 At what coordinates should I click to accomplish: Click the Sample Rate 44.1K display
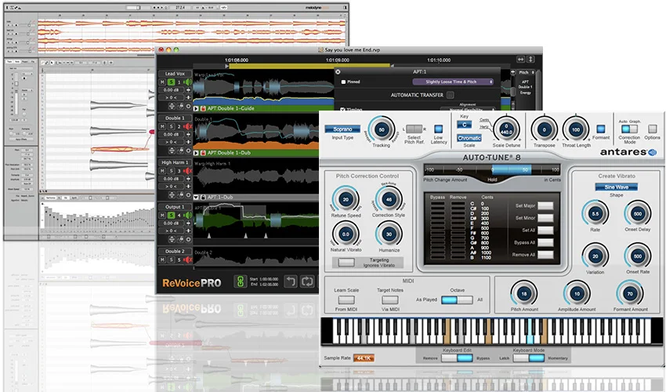tap(364, 358)
